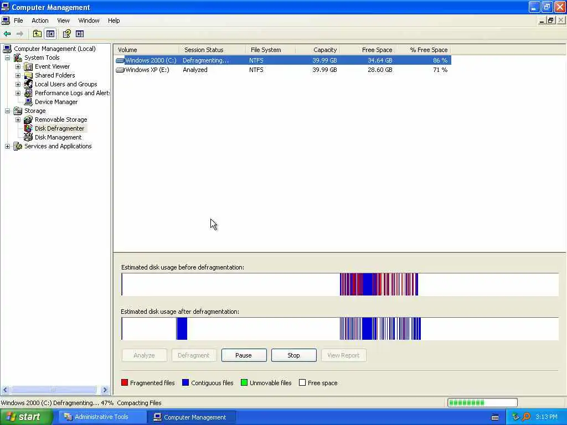Open the Help menu
This screenshot has width=567, height=425.
click(114, 20)
